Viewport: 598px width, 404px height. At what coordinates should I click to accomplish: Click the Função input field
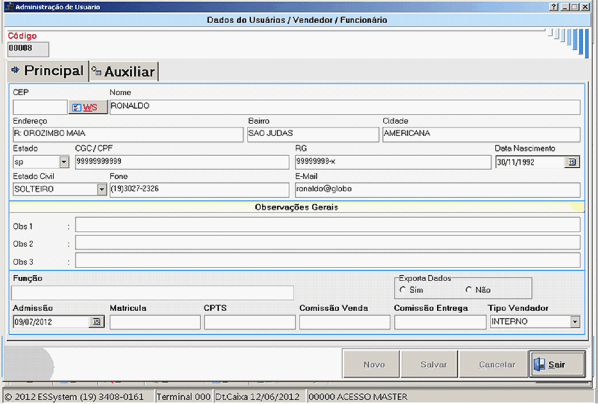[152, 293]
